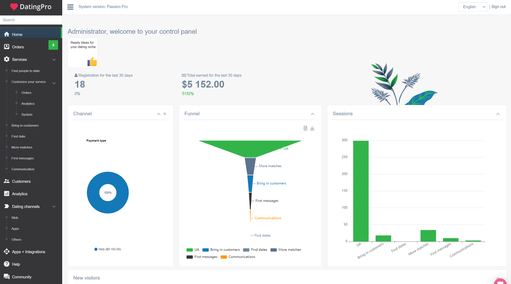Click the hamburger menu icon
The width and height of the screenshot is (511, 284).
[70, 7]
